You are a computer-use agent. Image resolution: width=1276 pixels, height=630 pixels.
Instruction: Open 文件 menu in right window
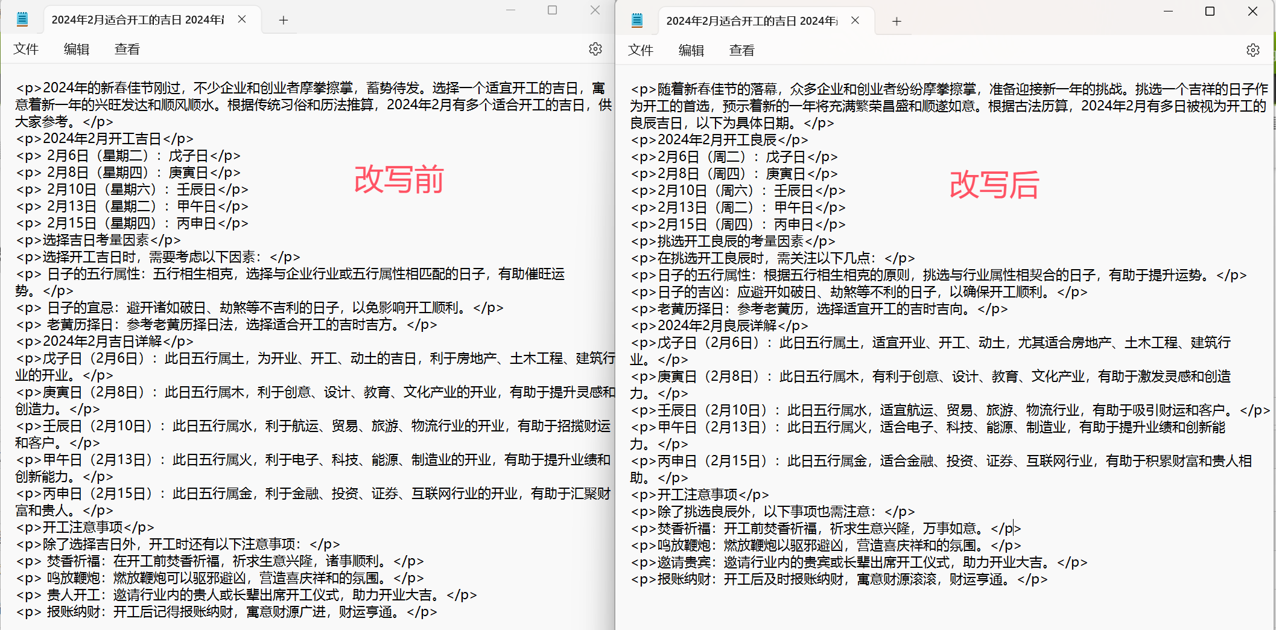click(641, 50)
